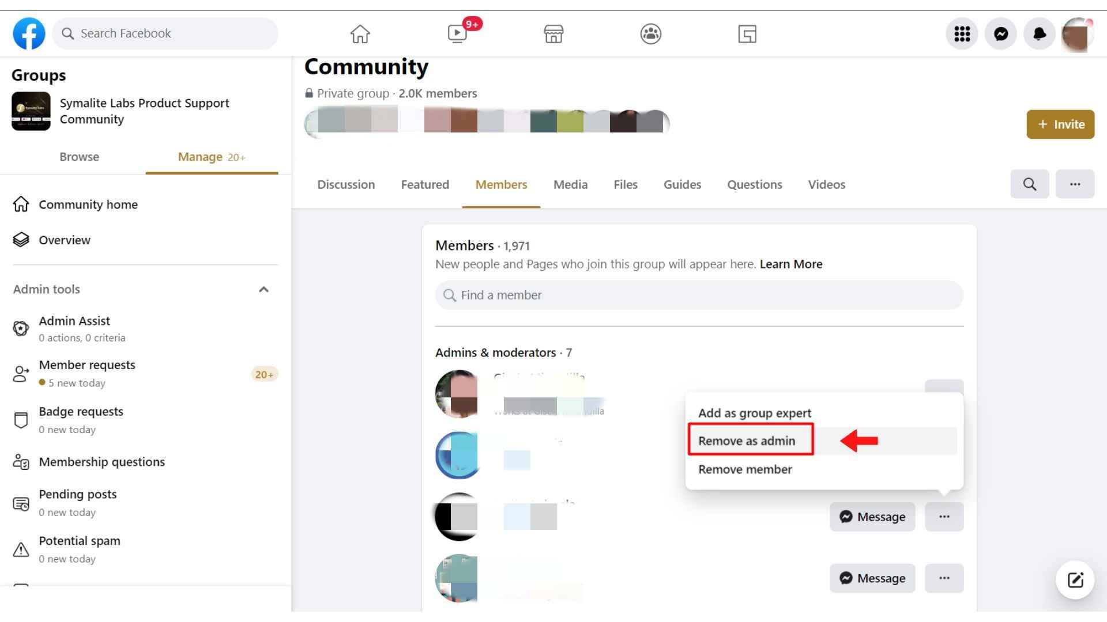Open the Groups icon in top bar

pos(650,34)
